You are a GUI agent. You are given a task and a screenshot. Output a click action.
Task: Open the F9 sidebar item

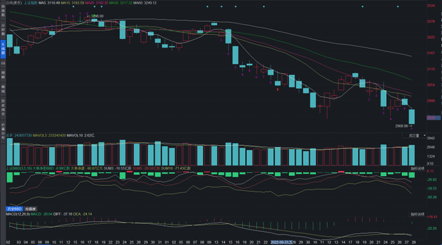tap(3, 64)
